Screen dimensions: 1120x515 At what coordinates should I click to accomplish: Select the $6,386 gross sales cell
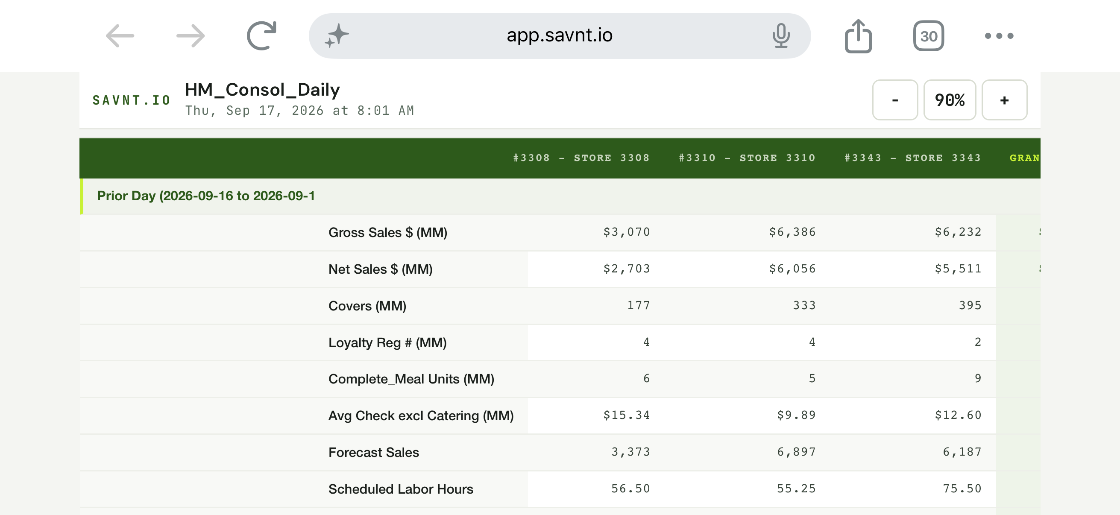click(x=792, y=232)
